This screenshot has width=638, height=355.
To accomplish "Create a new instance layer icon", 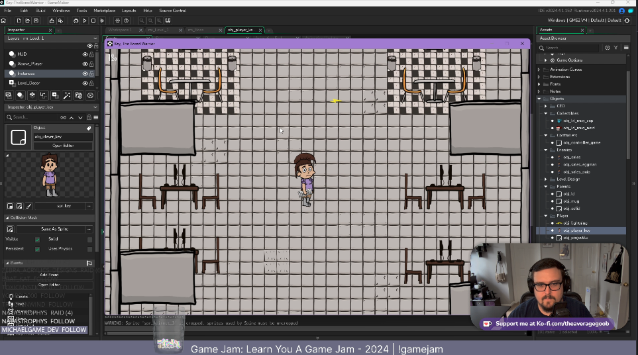I will click(20, 95).
